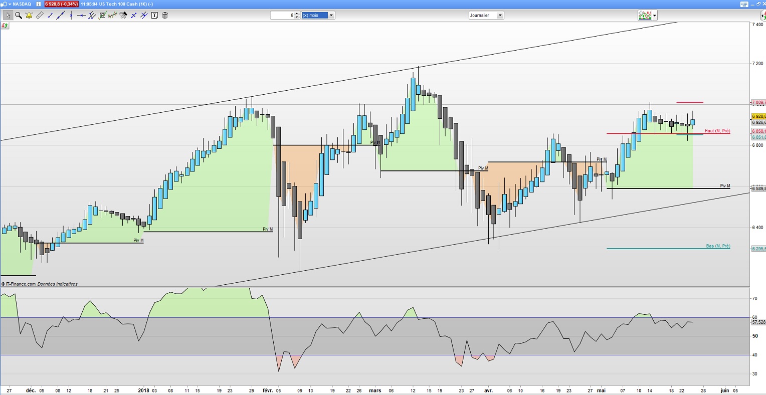
Task: Select the horizontal line drawing tool
Action: pos(81,15)
